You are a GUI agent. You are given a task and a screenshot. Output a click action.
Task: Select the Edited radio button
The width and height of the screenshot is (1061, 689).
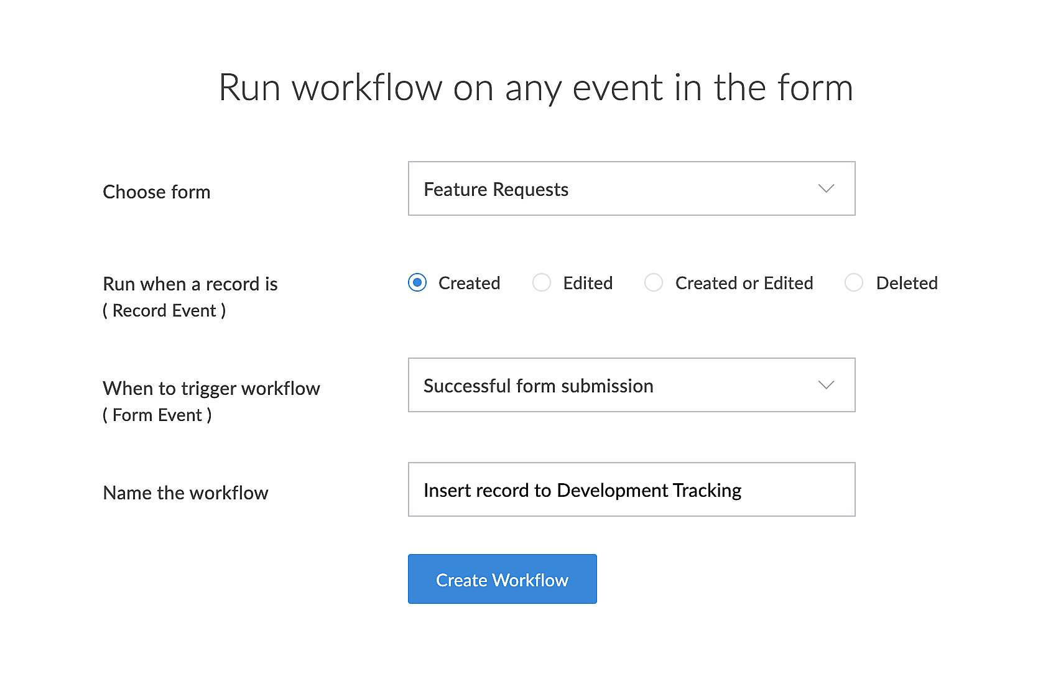pyautogui.click(x=542, y=283)
